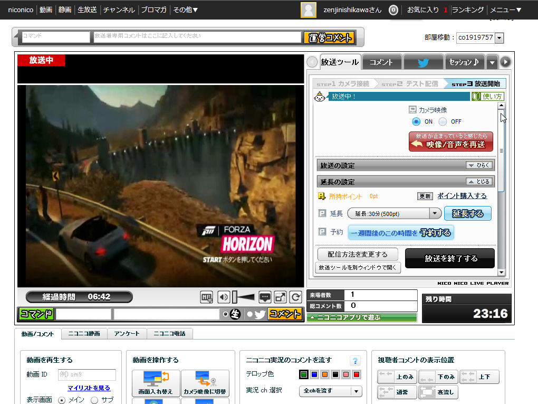Select the 上下 comment position icon
The width and height of the screenshot is (538, 404).
tap(479, 377)
